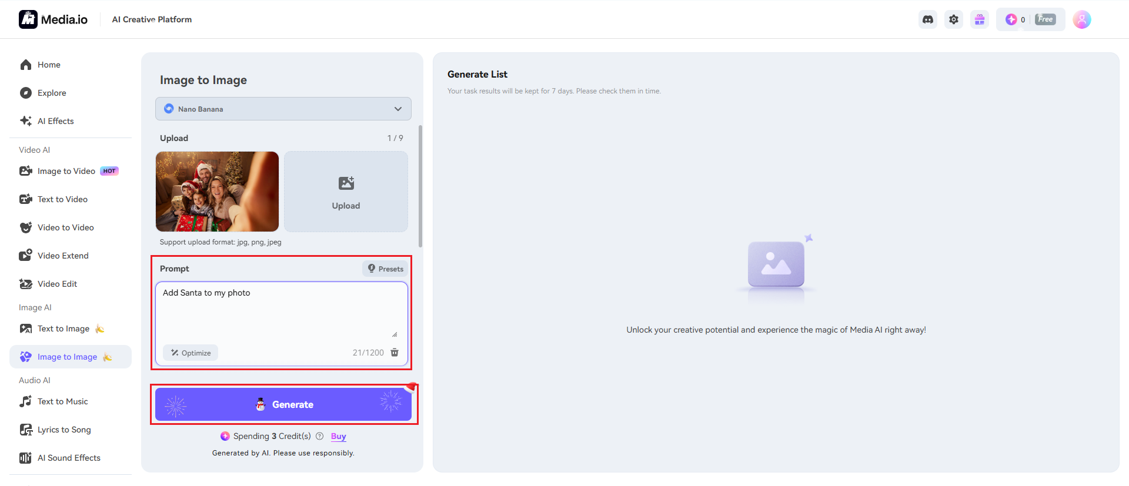This screenshot has width=1129, height=486.
Task: Follow the Buy credits link
Action: click(x=339, y=436)
